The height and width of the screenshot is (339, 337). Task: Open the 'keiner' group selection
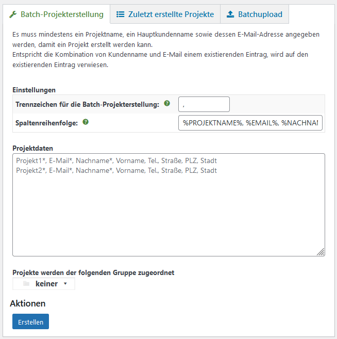[x=46, y=284]
